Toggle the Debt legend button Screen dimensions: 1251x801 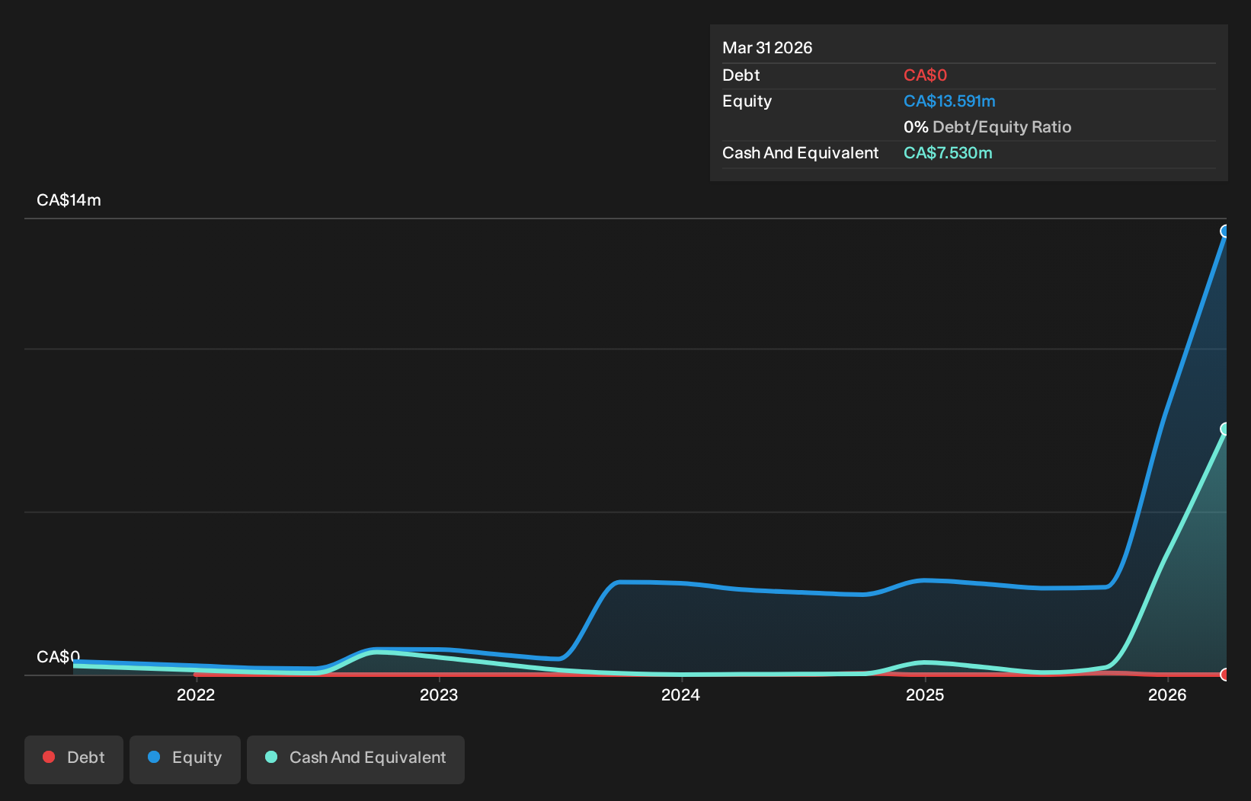click(x=74, y=759)
